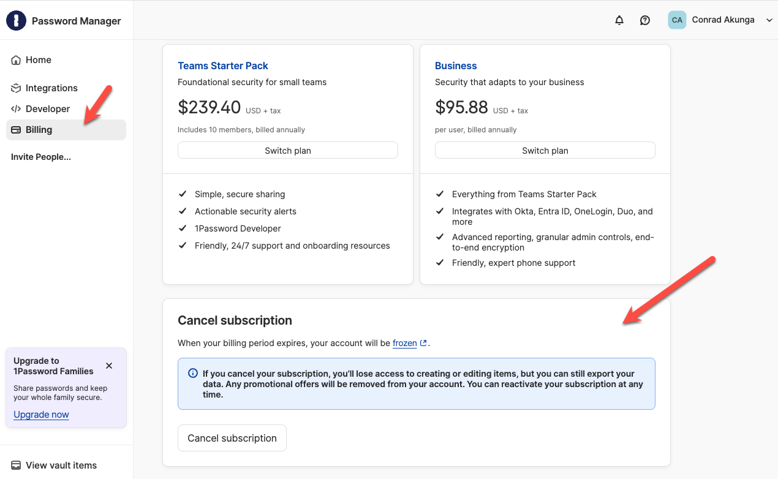Dismiss the Upgrade to 1Password Families banner

[109, 366]
